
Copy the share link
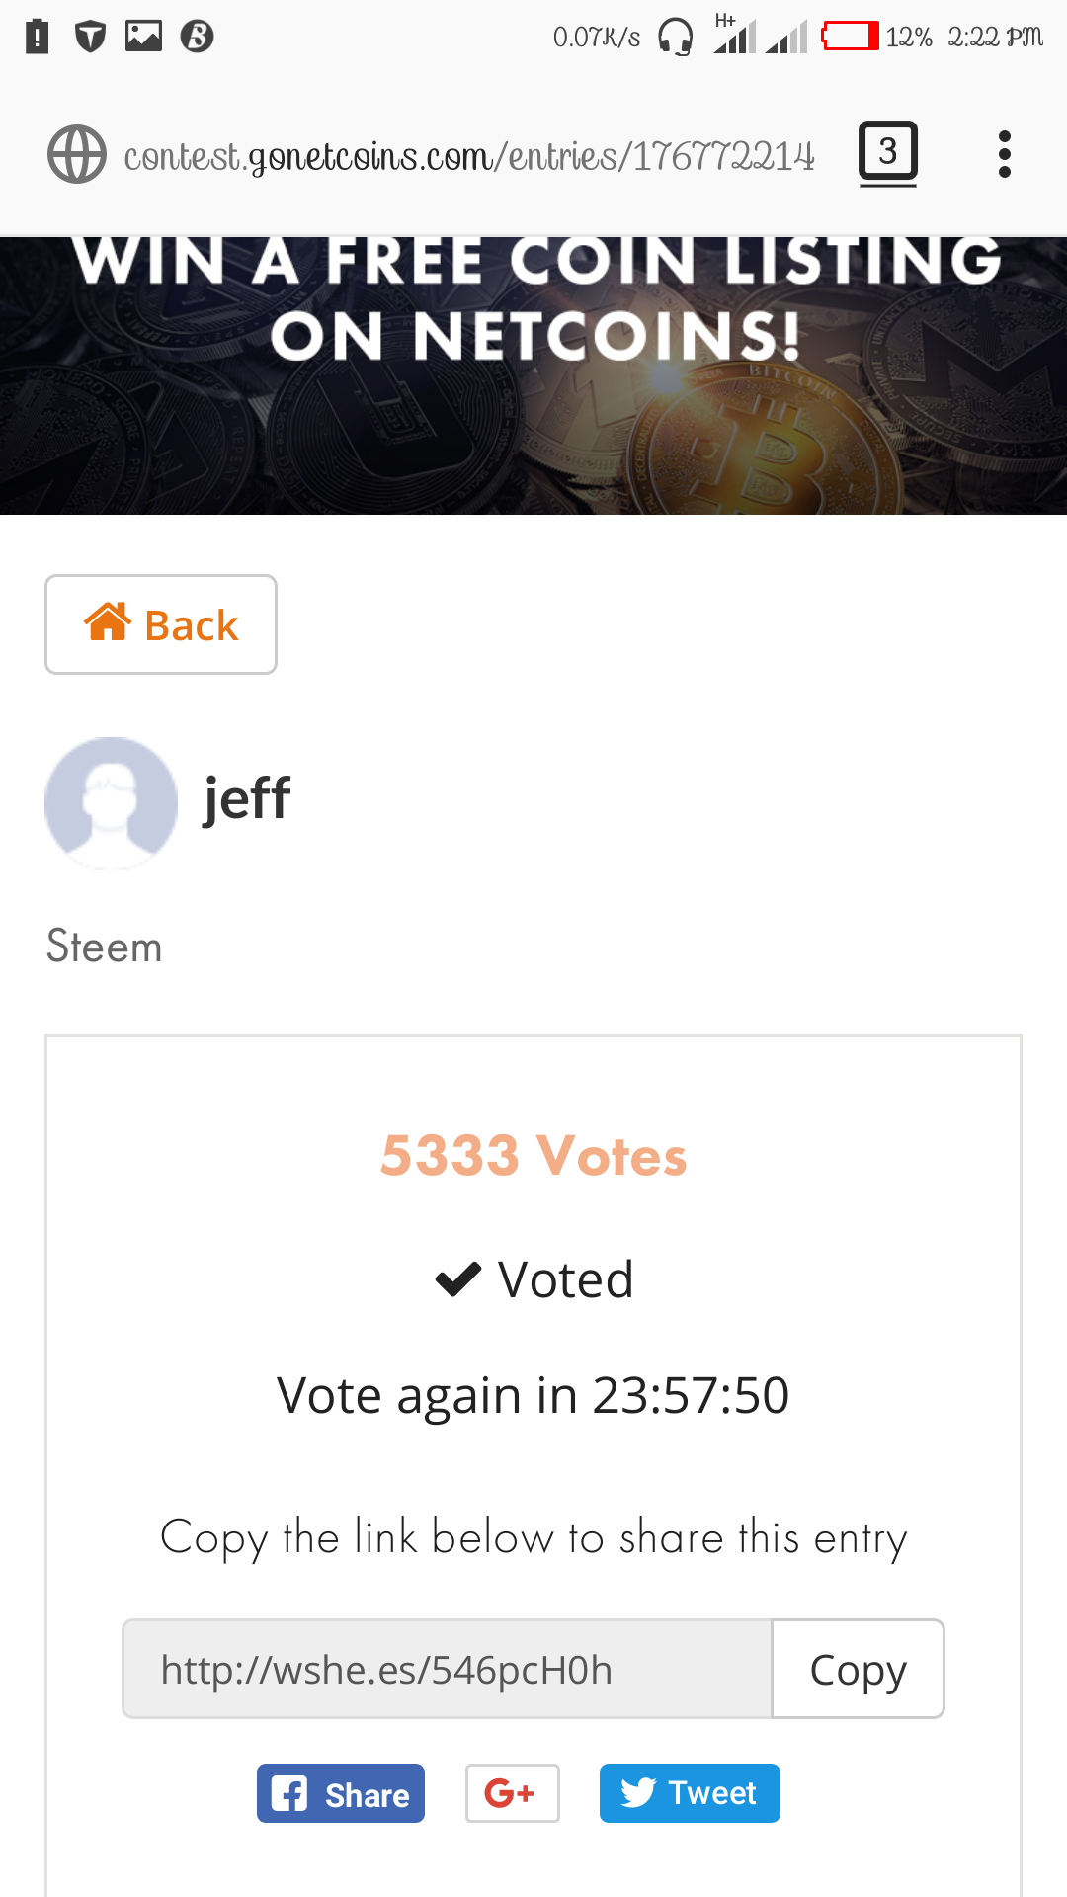pos(858,1669)
